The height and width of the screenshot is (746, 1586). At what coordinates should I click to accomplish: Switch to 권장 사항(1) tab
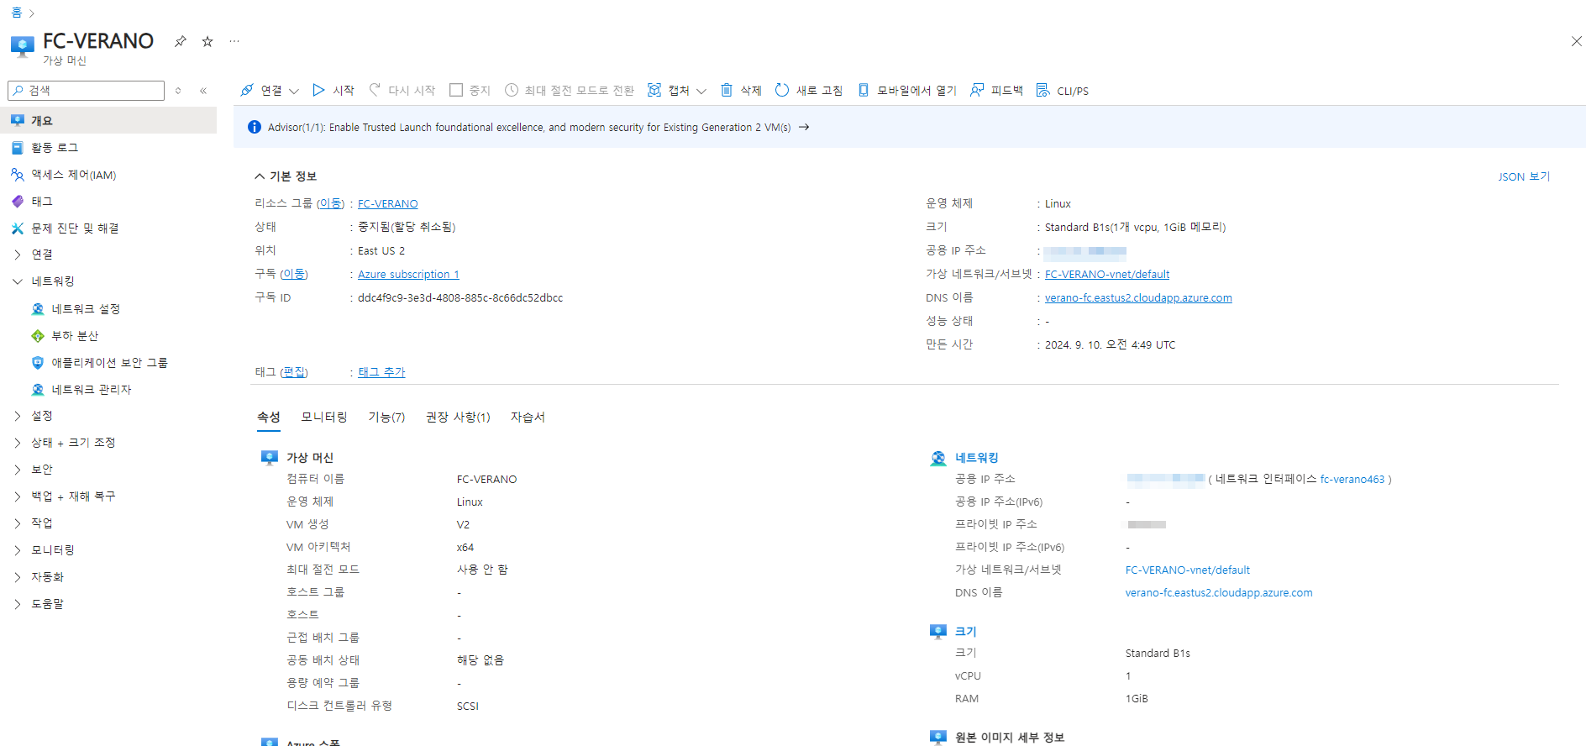pyautogui.click(x=458, y=418)
